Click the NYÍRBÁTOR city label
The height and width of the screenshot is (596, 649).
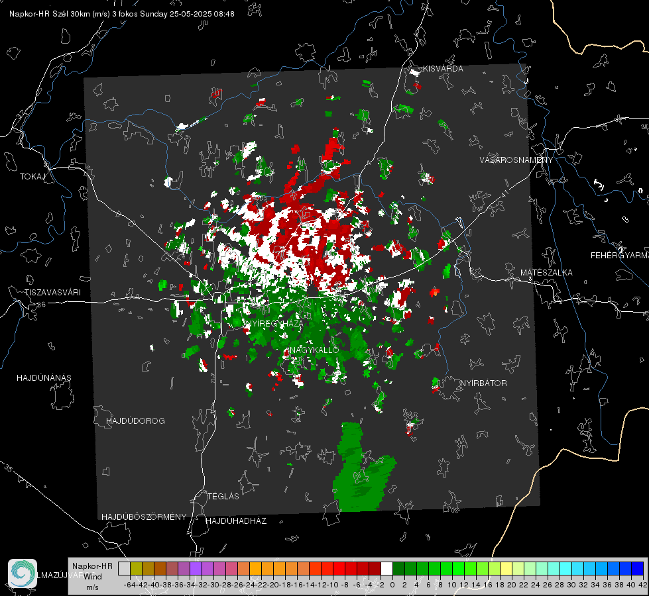click(483, 383)
